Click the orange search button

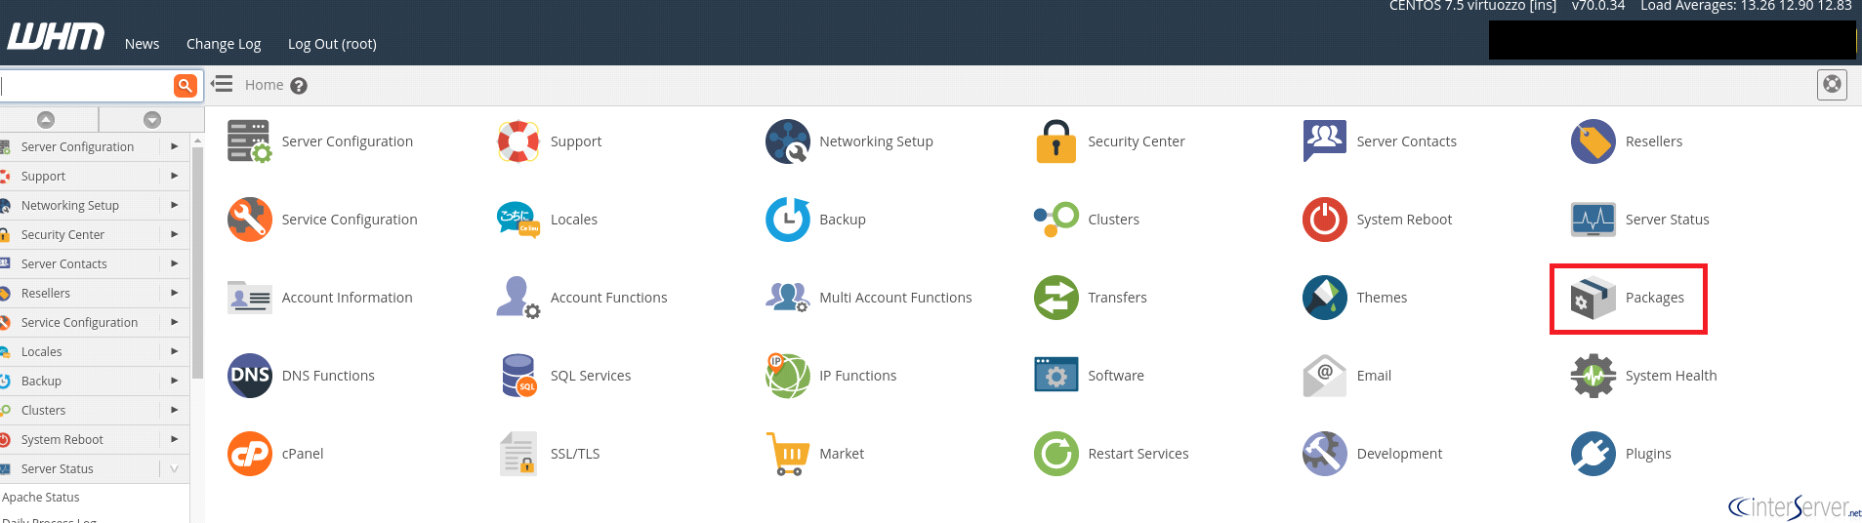pos(185,86)
